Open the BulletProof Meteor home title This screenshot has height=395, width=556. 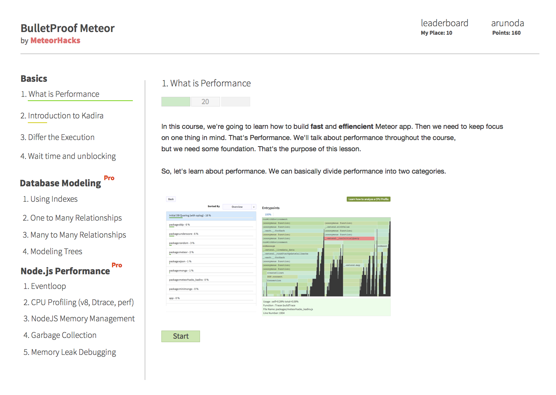[68, 28]
